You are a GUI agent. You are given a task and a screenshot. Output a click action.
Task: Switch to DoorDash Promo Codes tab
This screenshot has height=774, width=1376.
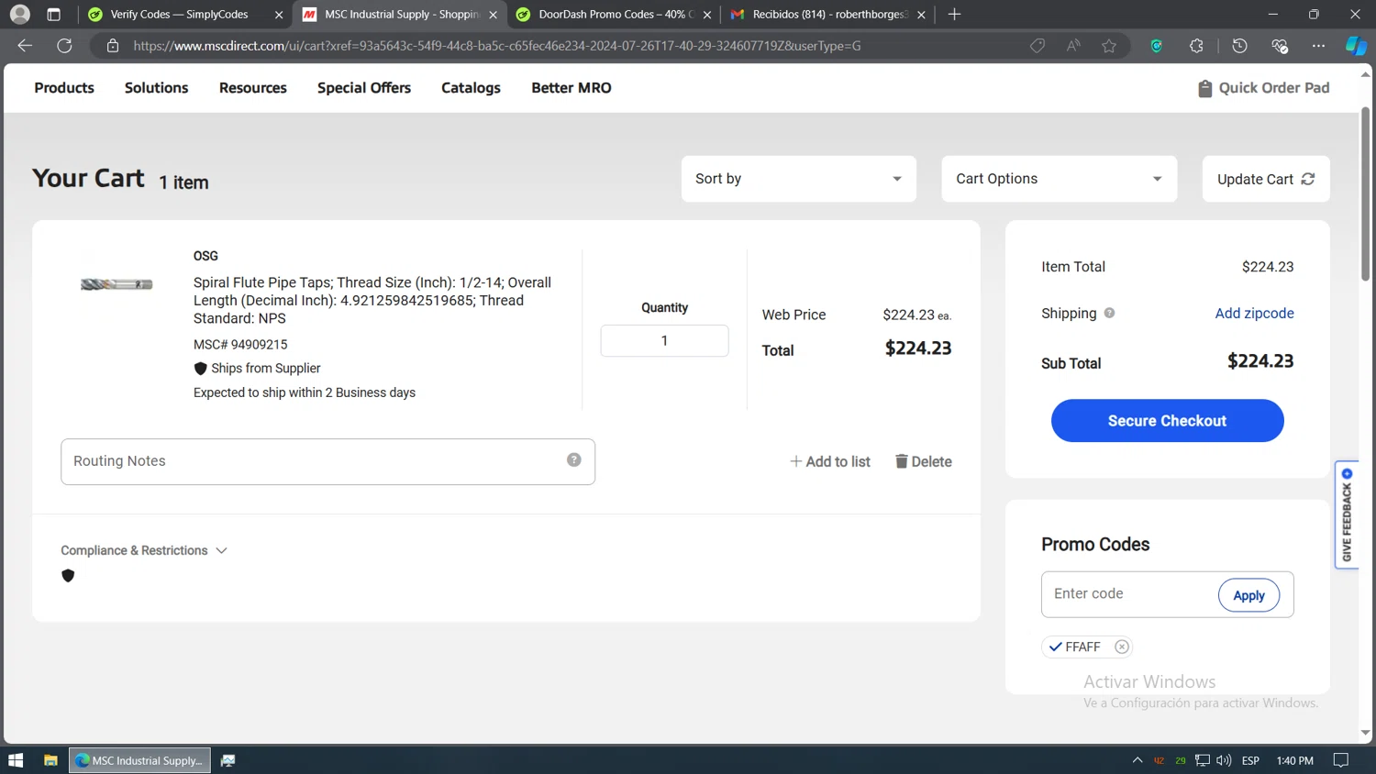pyautogui.click(x=613, y=15)
